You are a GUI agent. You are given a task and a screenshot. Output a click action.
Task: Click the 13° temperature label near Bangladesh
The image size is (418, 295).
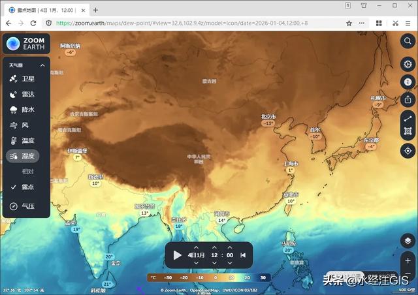(x=145, y=213)
